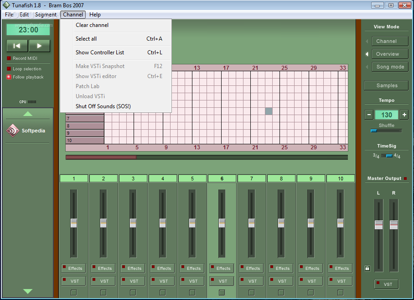
Task: Select the gray segment block in grid
Action: coord(269,111)
